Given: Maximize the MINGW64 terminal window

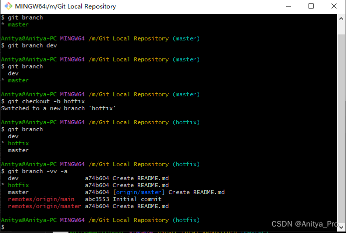Looking at the screenshot, I should 311,6.
